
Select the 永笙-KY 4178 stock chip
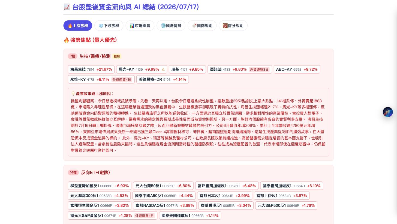coord(101,79)
